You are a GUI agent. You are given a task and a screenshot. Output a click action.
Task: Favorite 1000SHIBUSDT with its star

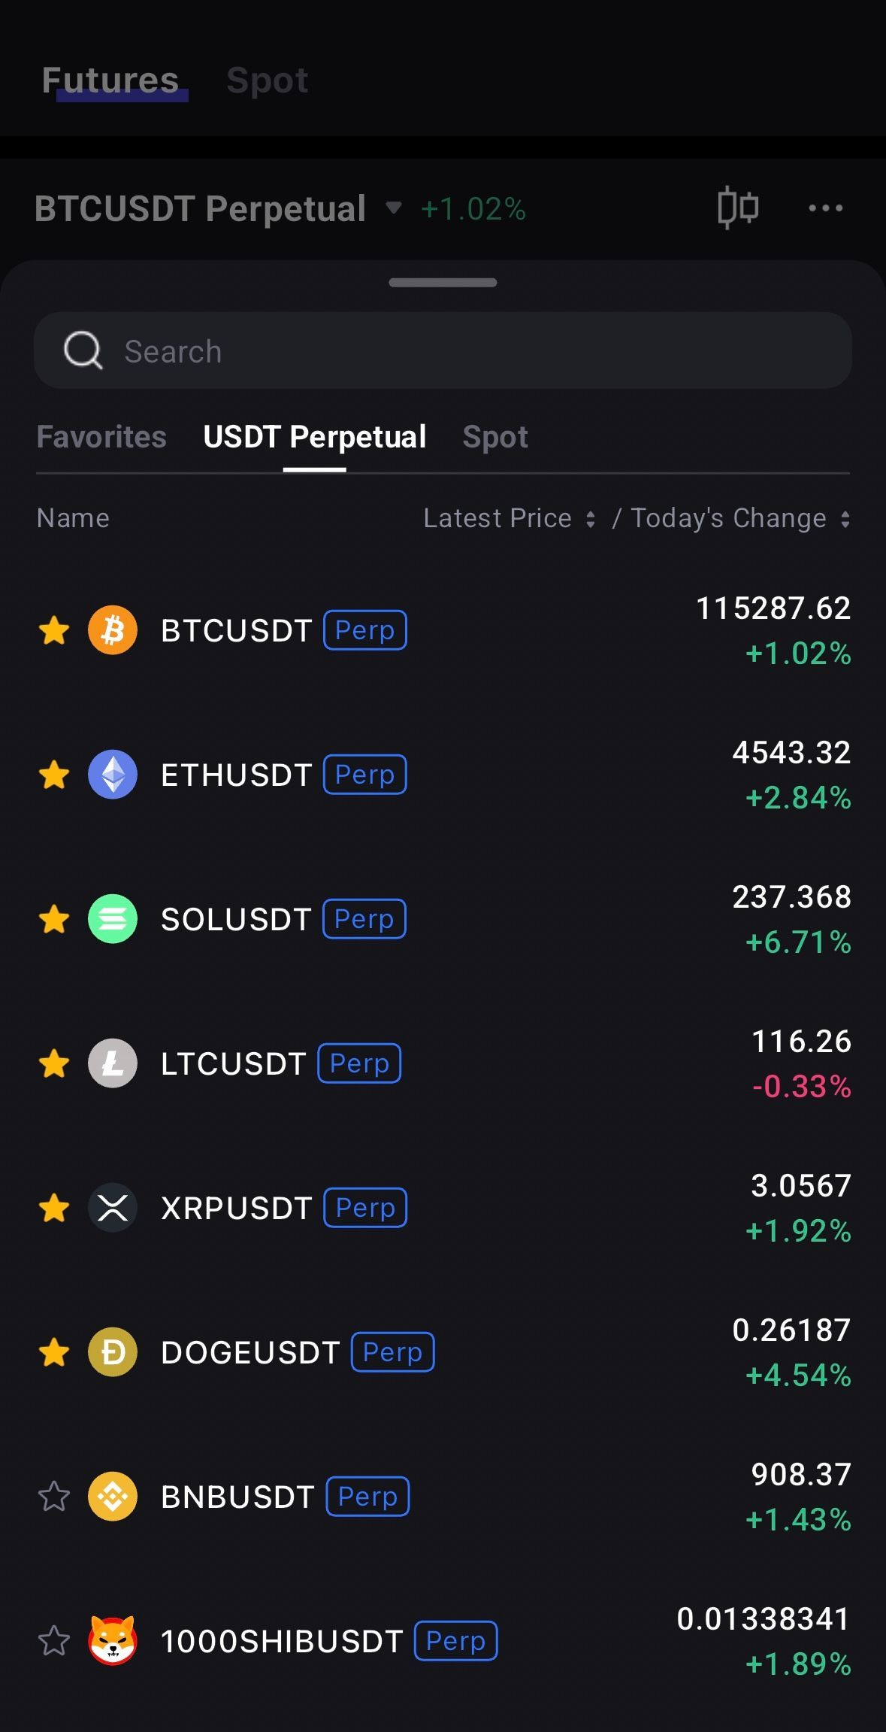coord(54,1641)
